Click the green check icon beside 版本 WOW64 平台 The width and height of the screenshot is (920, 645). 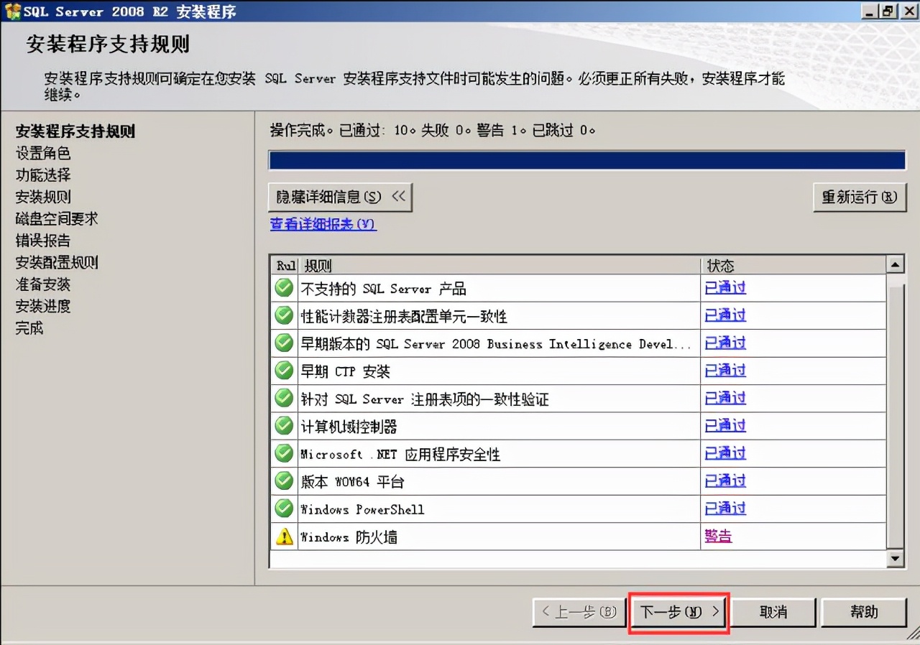coord(283,481)
